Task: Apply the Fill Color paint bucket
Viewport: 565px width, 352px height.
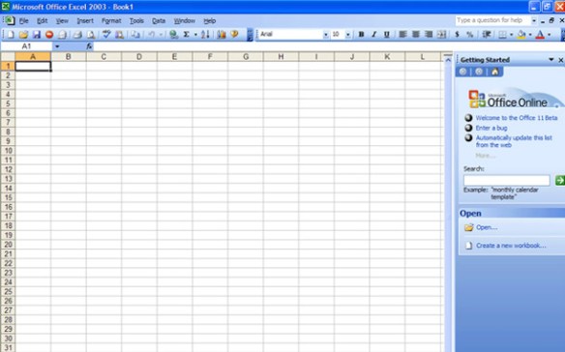Action: pos(521,34)
